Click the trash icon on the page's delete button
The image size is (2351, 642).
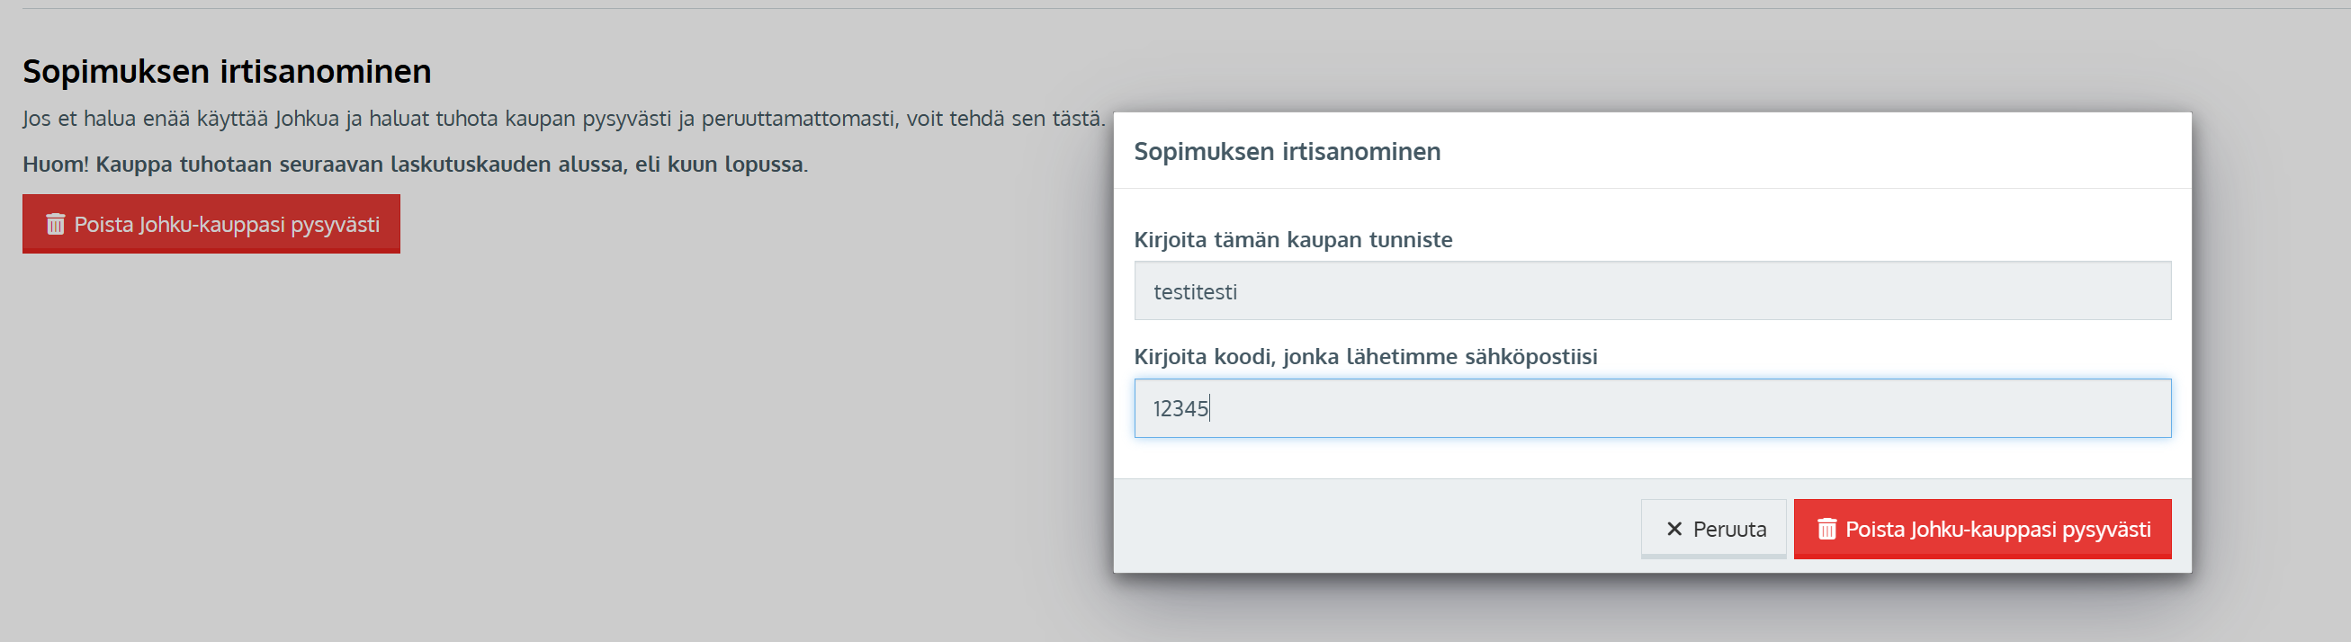(56, 224)
